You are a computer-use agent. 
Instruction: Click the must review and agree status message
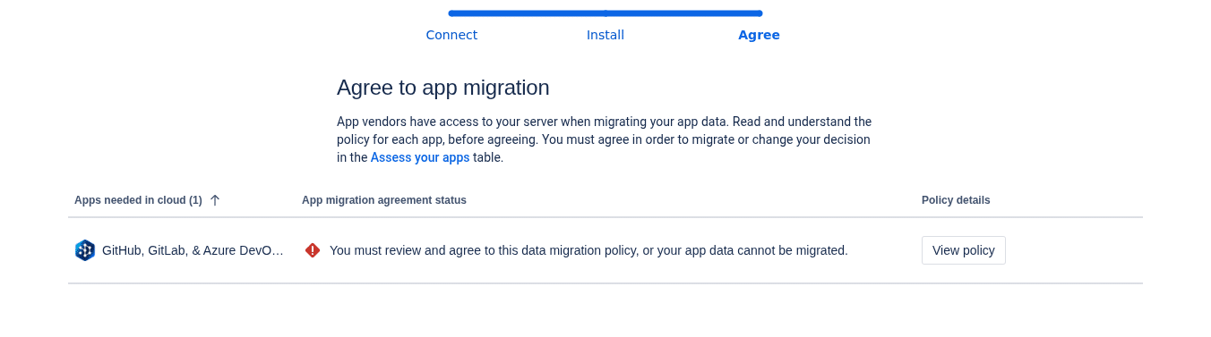(x=588, y=250)
